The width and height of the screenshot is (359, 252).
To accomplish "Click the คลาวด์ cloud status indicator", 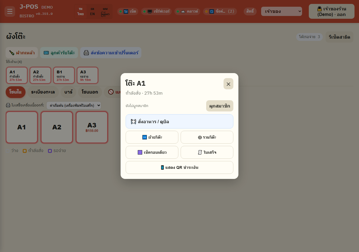I will 187,11.
